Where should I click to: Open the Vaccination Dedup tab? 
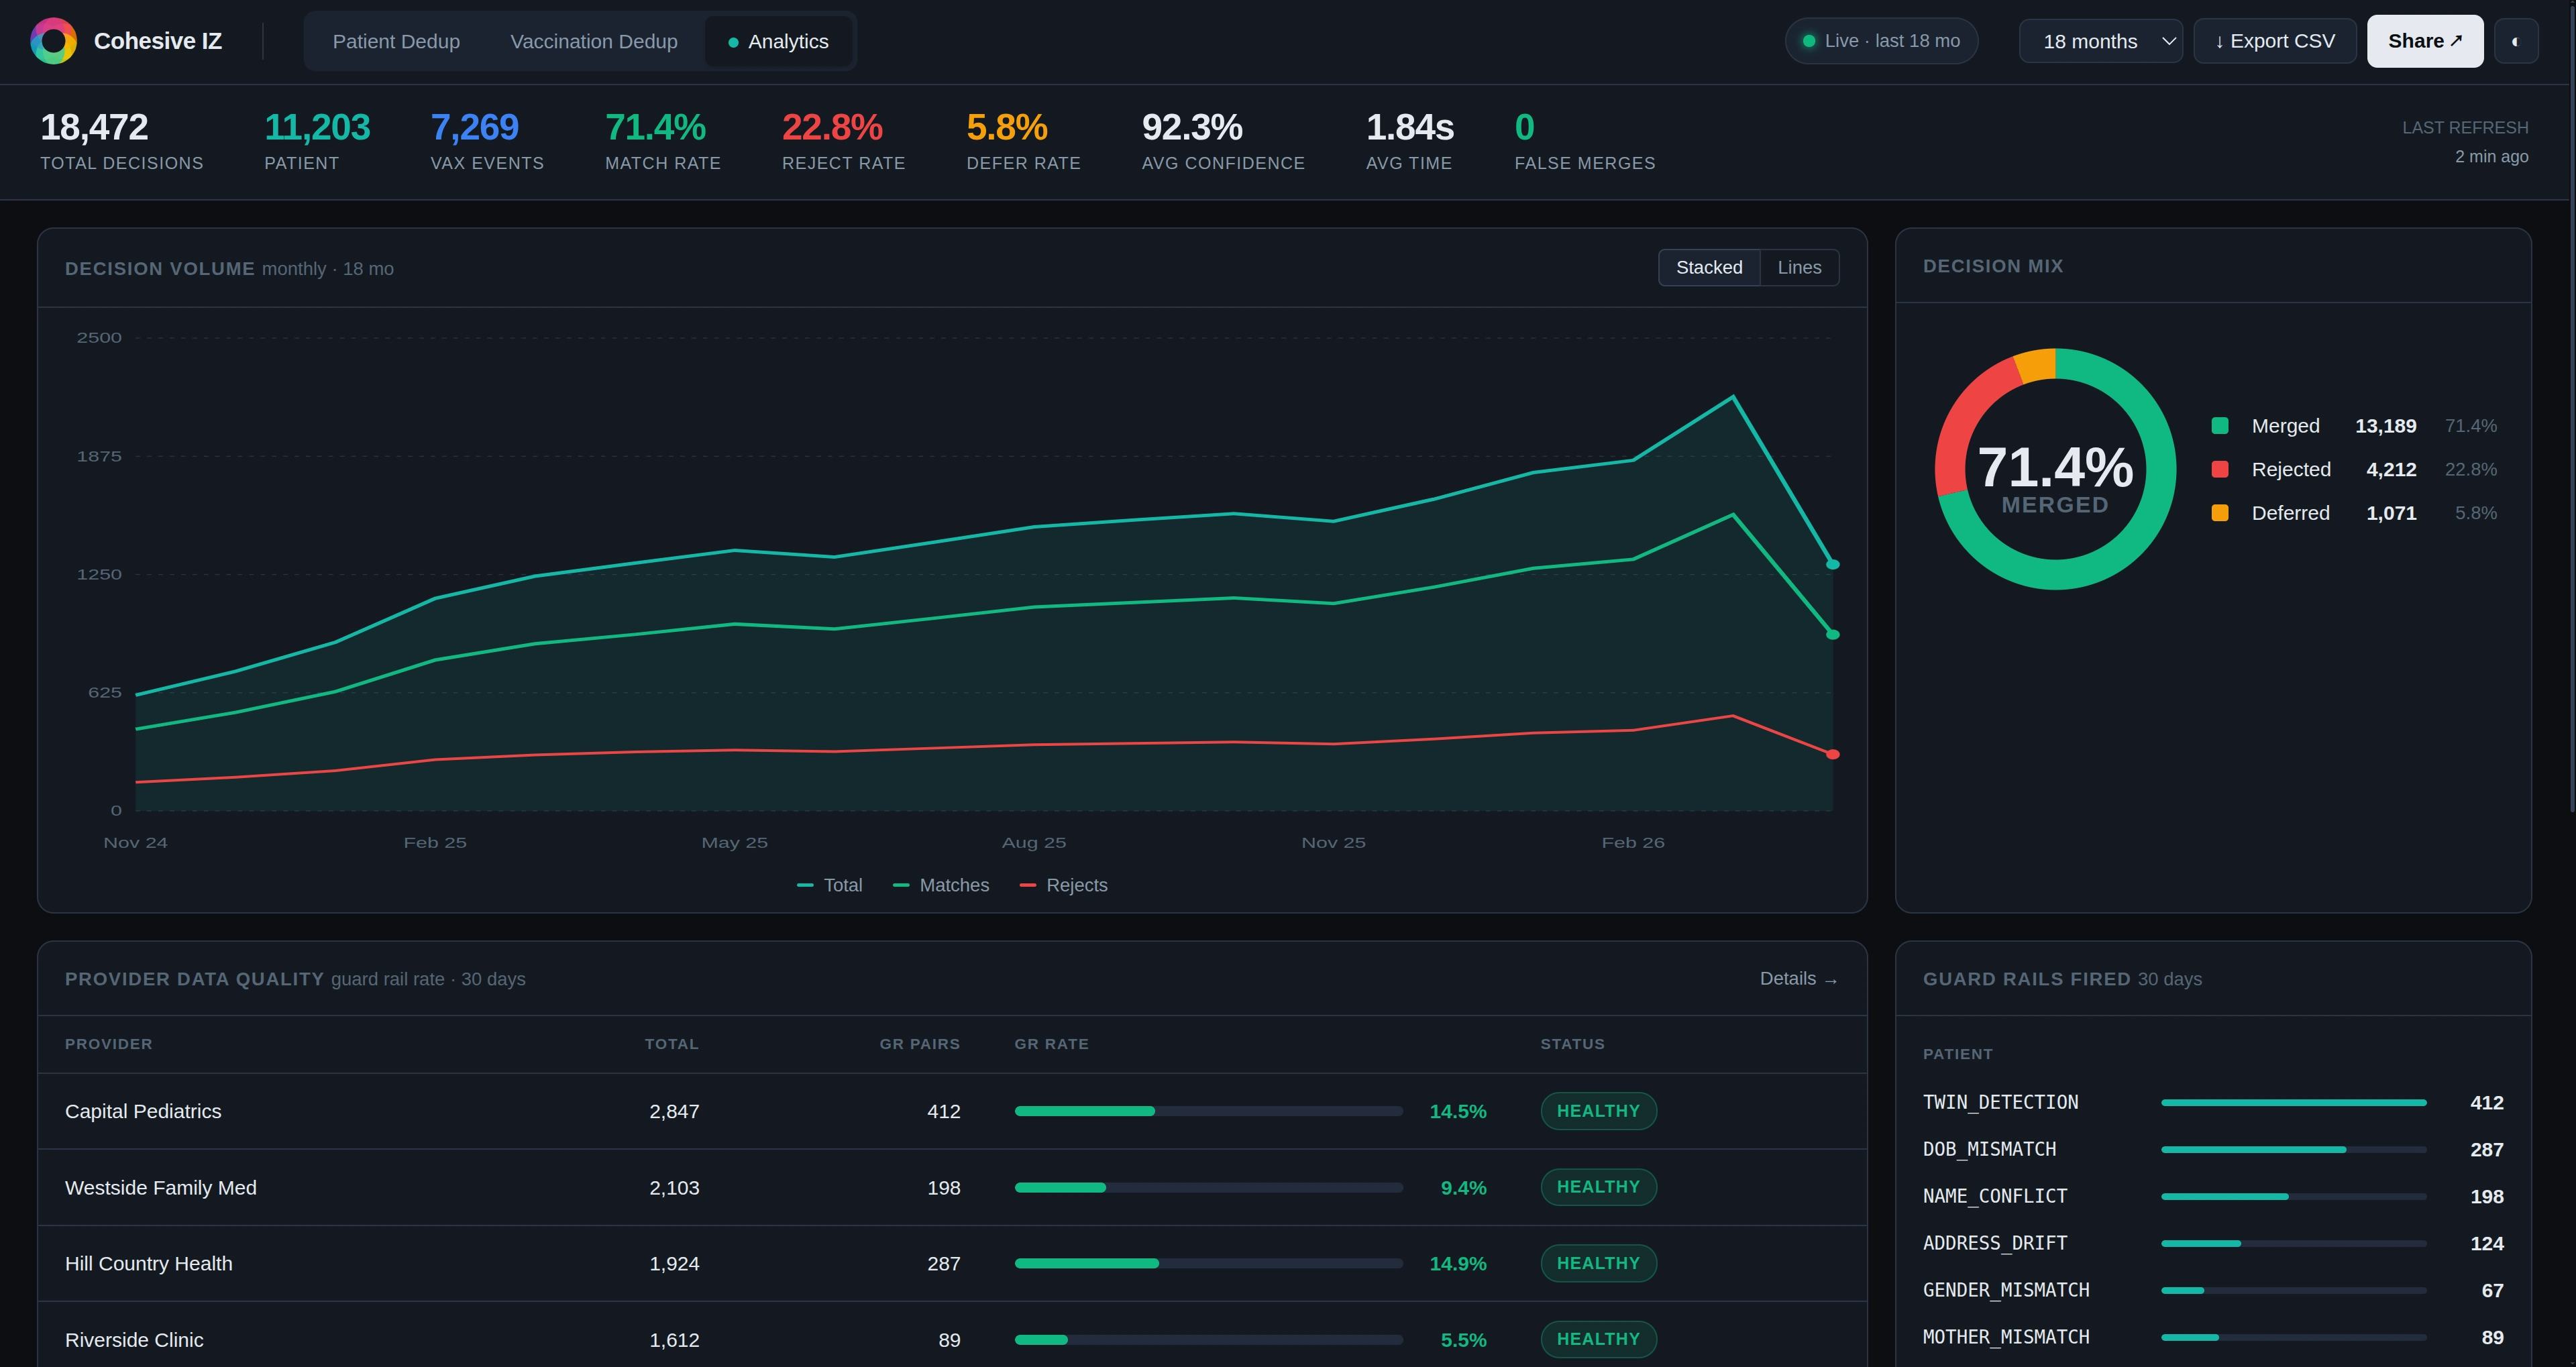(x=593, y=41)
